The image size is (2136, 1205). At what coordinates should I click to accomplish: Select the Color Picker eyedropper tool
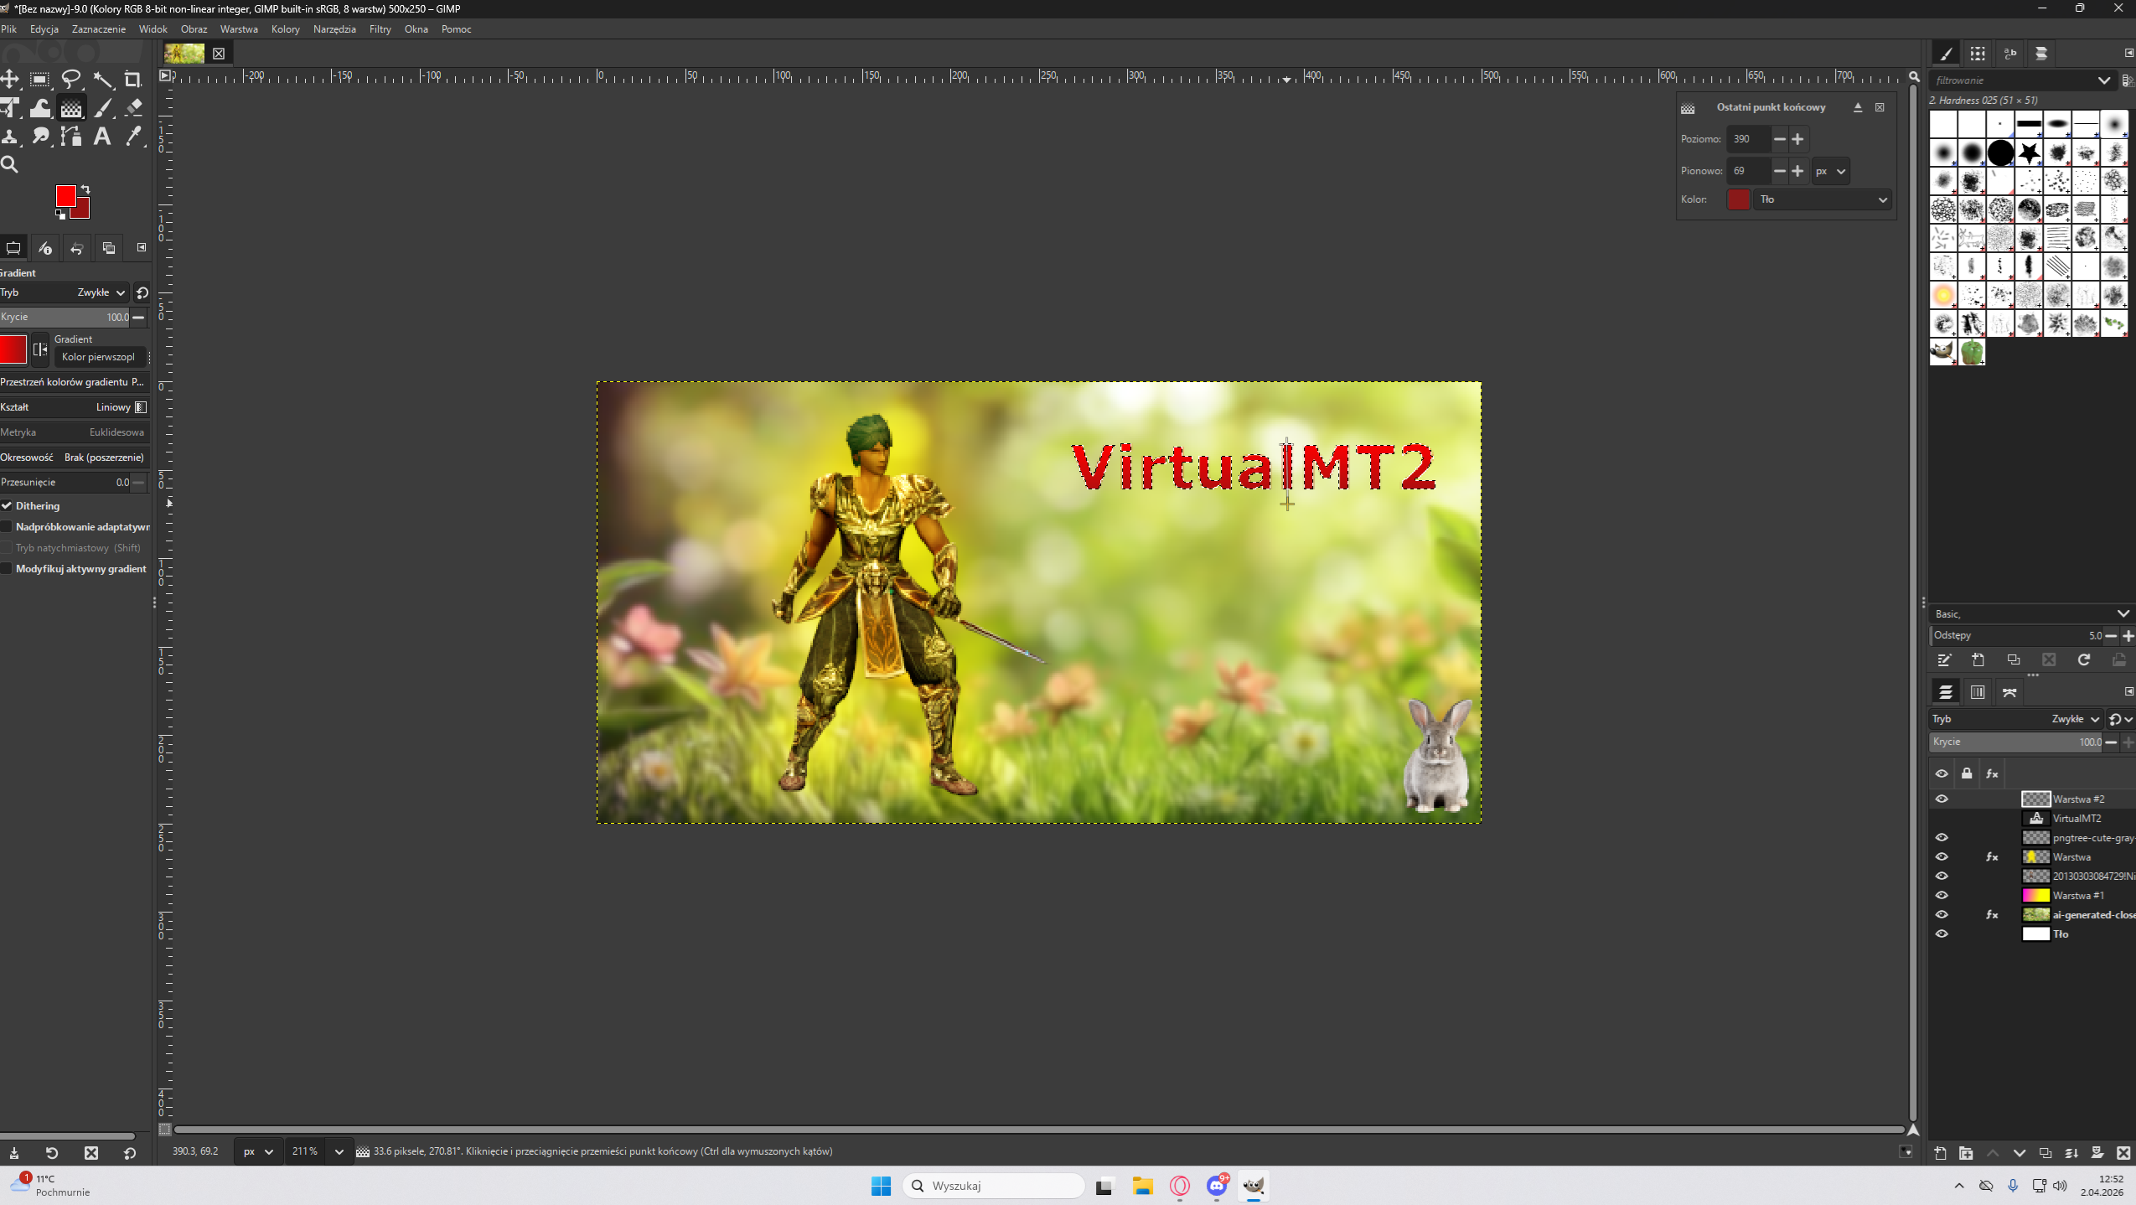(133, 136)
